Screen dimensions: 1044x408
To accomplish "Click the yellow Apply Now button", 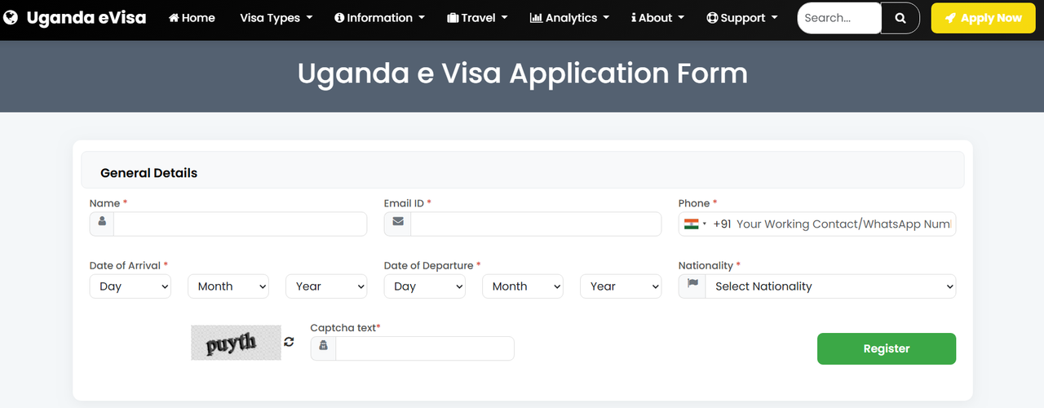I will pyautogui.click(x=983, y=18).
